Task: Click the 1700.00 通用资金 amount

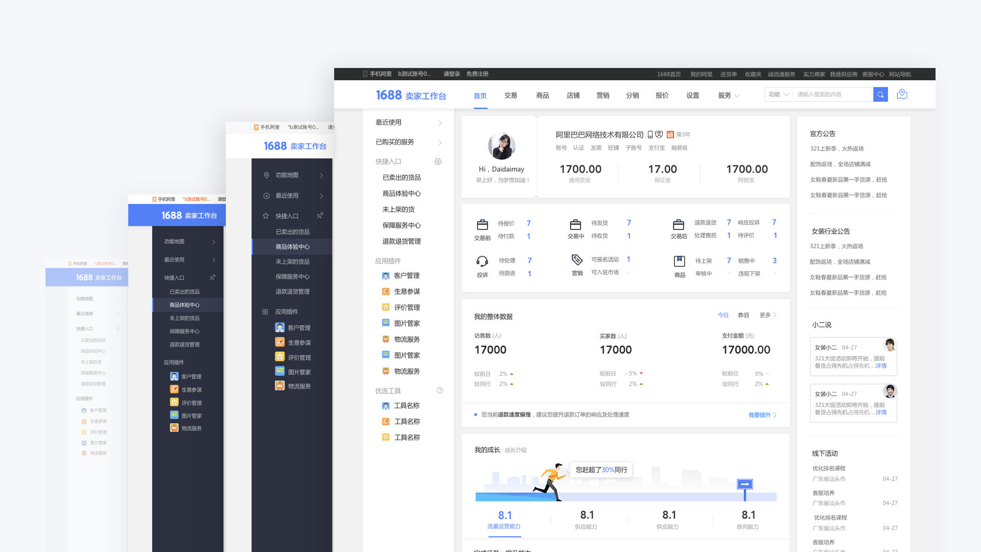Action: (x=580, y=169)
